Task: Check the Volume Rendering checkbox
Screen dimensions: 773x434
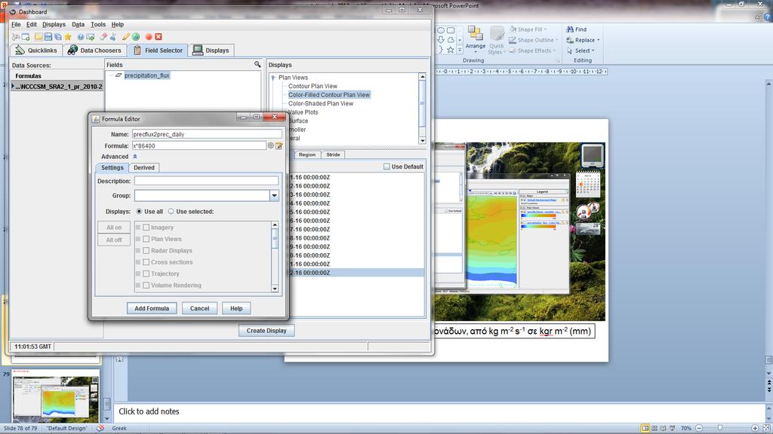Action: pos(146,286)
